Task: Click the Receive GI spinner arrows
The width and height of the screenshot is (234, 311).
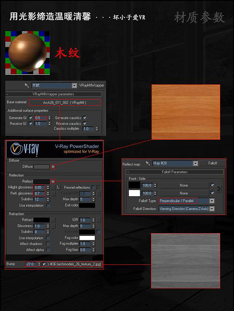Action: tap(49, 124)
